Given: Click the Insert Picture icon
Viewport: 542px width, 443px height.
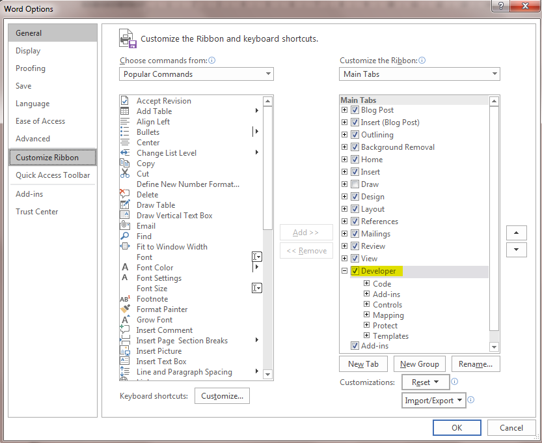Looking at the screenshot, I should click(125, 350).
